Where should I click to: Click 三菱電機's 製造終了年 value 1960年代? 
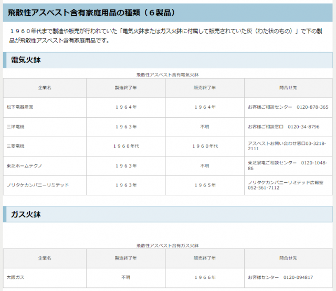[126, 146]
